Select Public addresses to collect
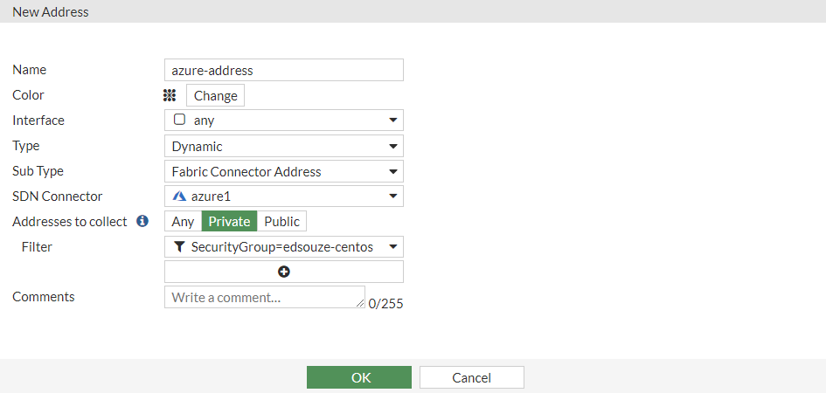Image resolution: width=826 pixels, height=393 pixels. (281, 222)
